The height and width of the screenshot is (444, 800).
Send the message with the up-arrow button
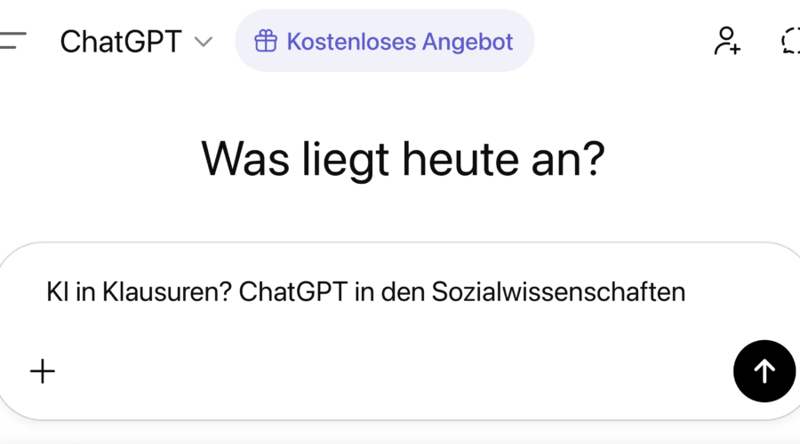point(764,371)
